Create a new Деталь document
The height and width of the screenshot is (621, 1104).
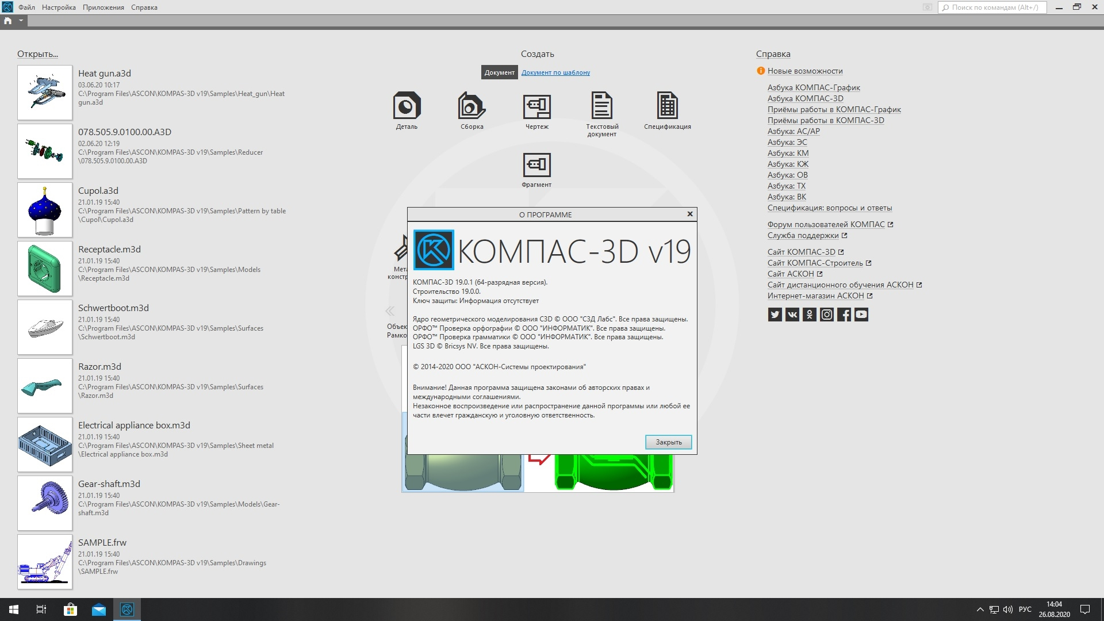click(x=407, y=110)
